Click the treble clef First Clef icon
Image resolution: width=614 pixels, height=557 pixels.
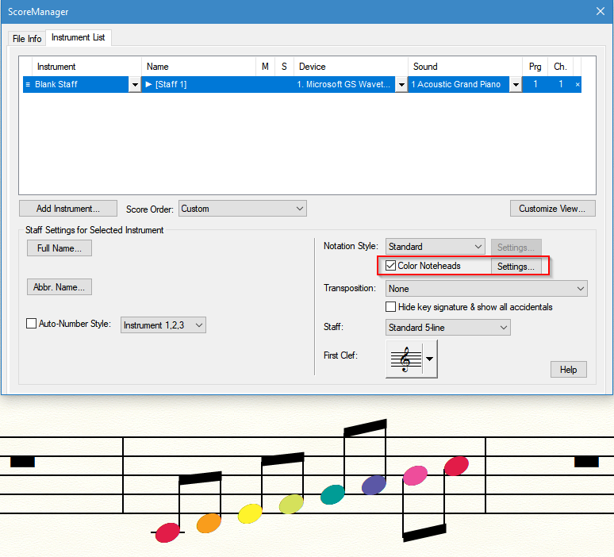[x=405, y=359]
